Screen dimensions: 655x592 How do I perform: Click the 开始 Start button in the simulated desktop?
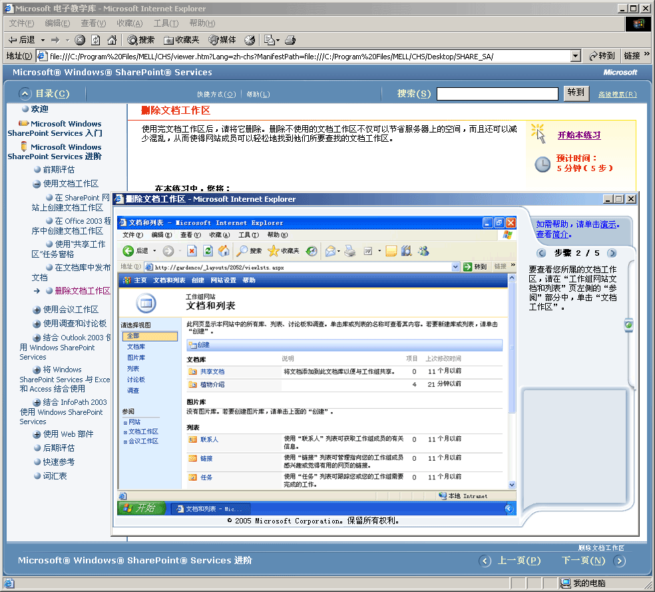click(x=141, y=508)
